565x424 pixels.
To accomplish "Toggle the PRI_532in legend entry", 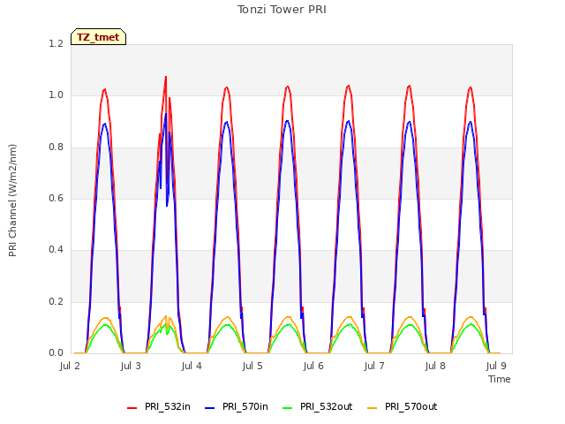I will pos(159,407).
